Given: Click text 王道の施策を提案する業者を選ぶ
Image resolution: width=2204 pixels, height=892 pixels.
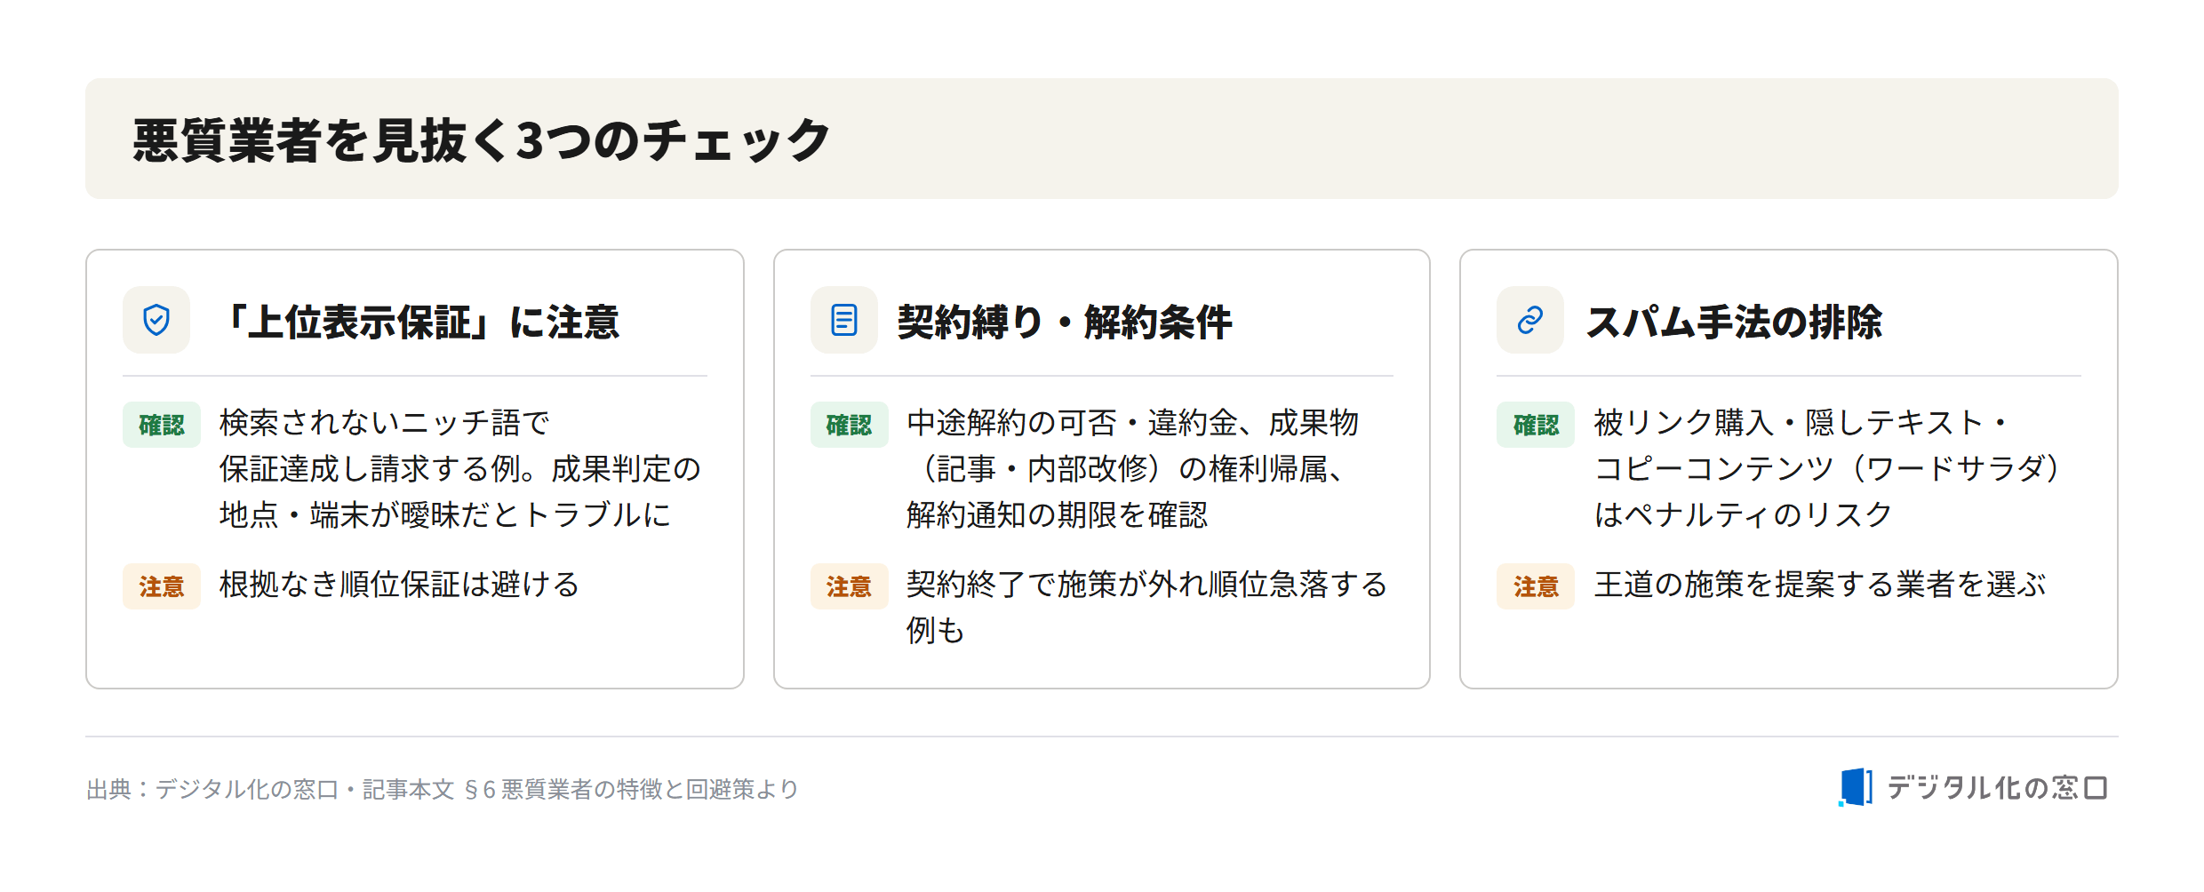Looking at the screenshot, I should [x=1820, y=585].
